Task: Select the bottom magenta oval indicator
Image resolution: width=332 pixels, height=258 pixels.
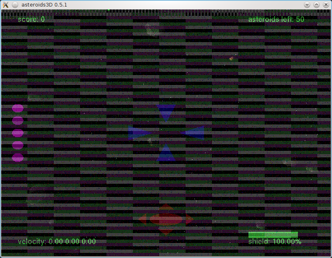Action: point(18,158)
